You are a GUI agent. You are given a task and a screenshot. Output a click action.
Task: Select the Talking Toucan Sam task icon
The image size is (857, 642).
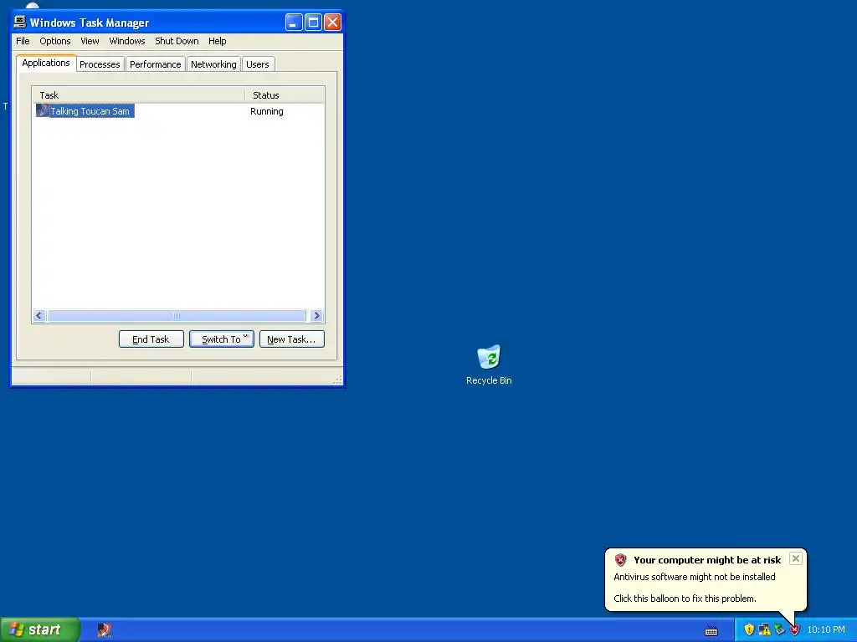click(x=43, y=110)
